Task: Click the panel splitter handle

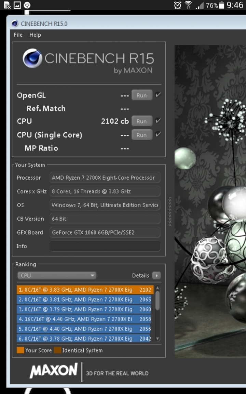Action: 170,212
